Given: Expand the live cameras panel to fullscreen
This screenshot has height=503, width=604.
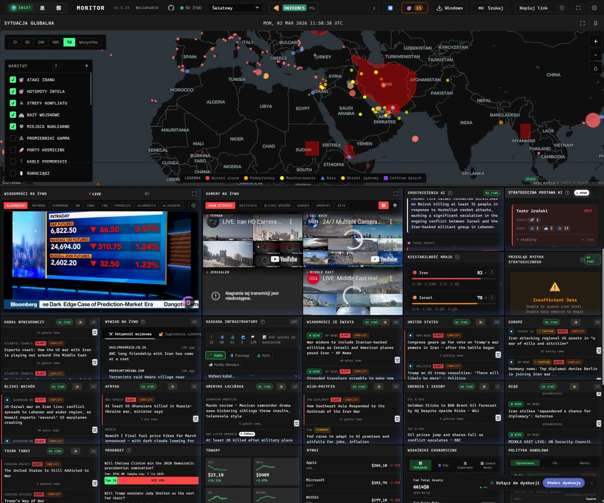Looking at the screenshot, I should (395, 194).
